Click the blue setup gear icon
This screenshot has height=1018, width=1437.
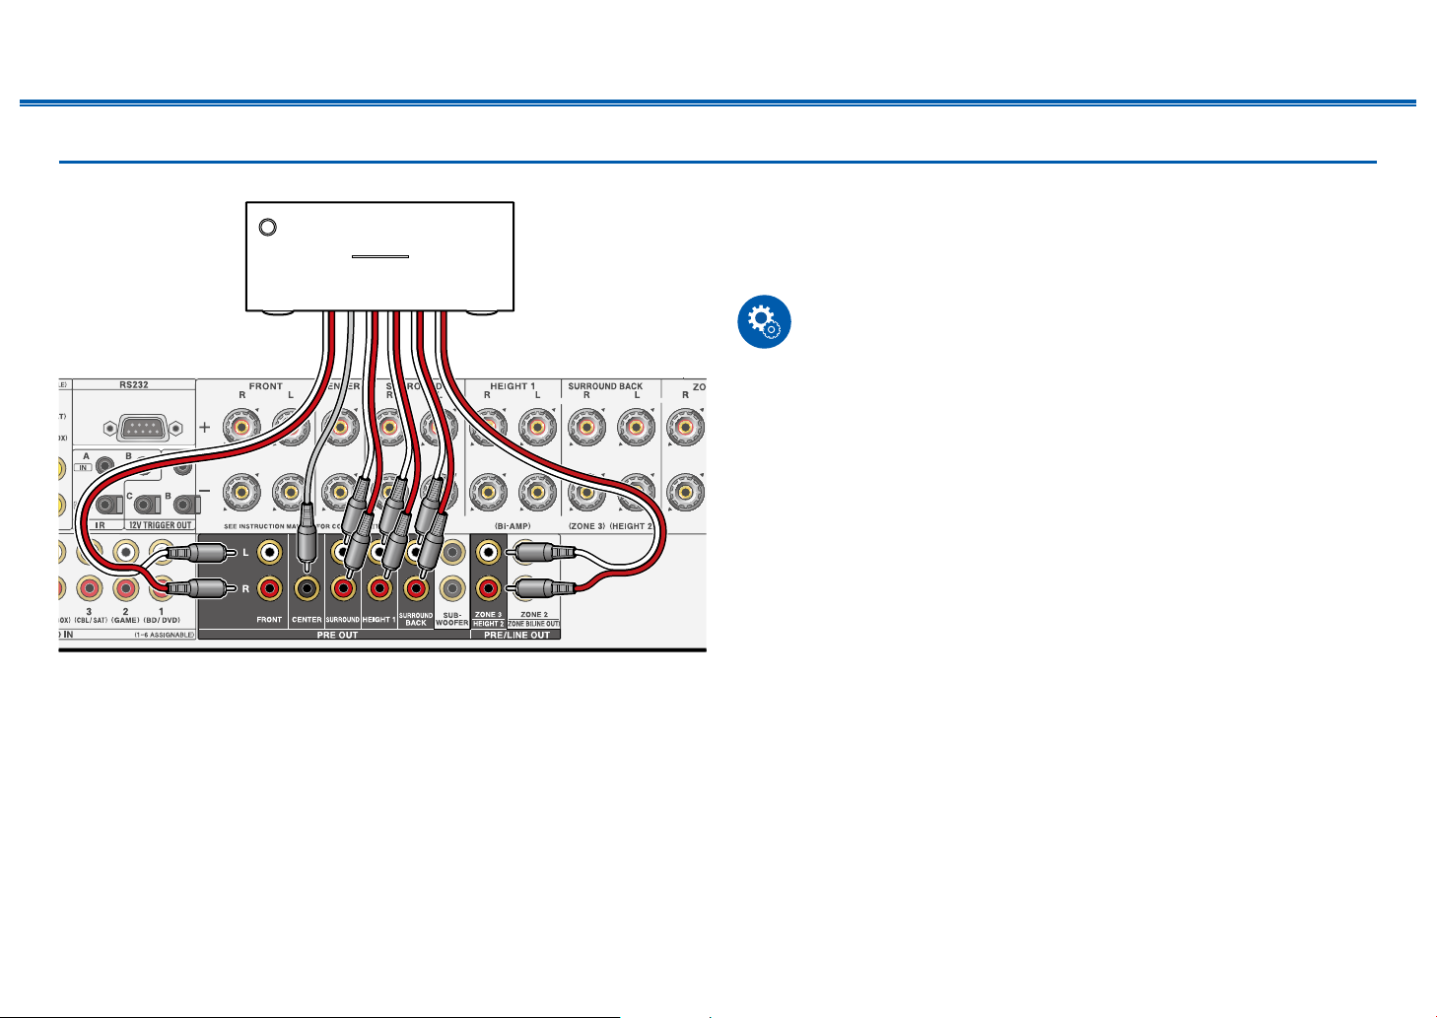(x=764, y=321)
